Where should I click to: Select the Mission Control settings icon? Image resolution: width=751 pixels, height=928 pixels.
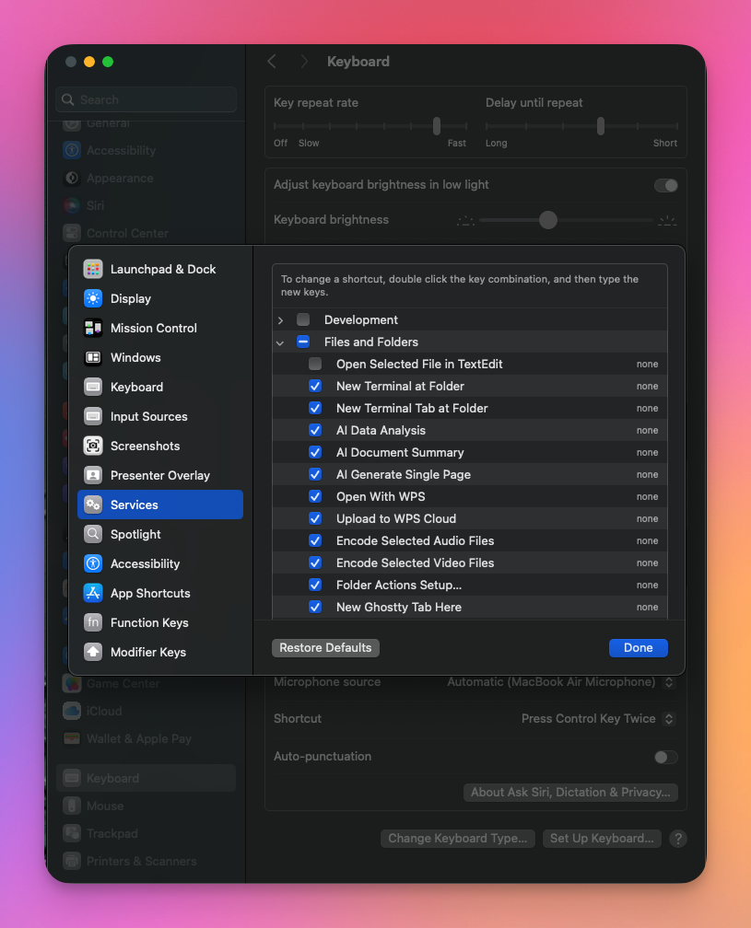pos(93,328)
